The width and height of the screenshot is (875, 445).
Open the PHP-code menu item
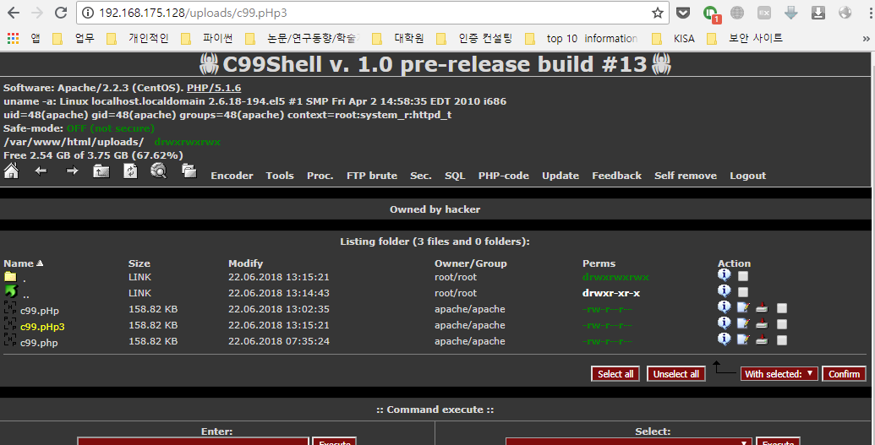tap(503, 176)
